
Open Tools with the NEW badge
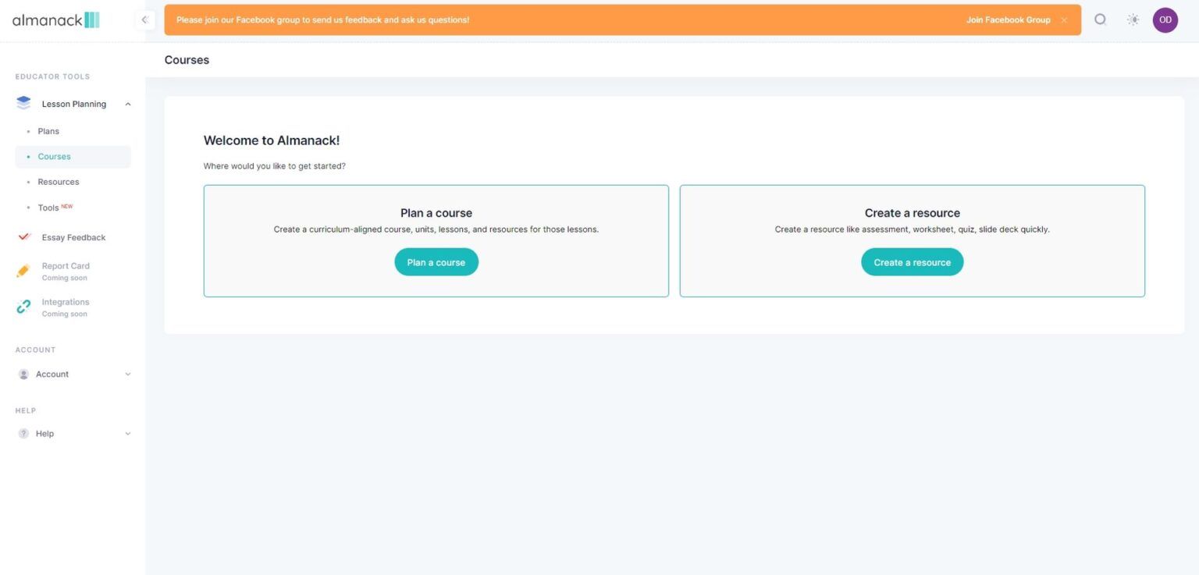pyautogui.click(x=47, y=207)
